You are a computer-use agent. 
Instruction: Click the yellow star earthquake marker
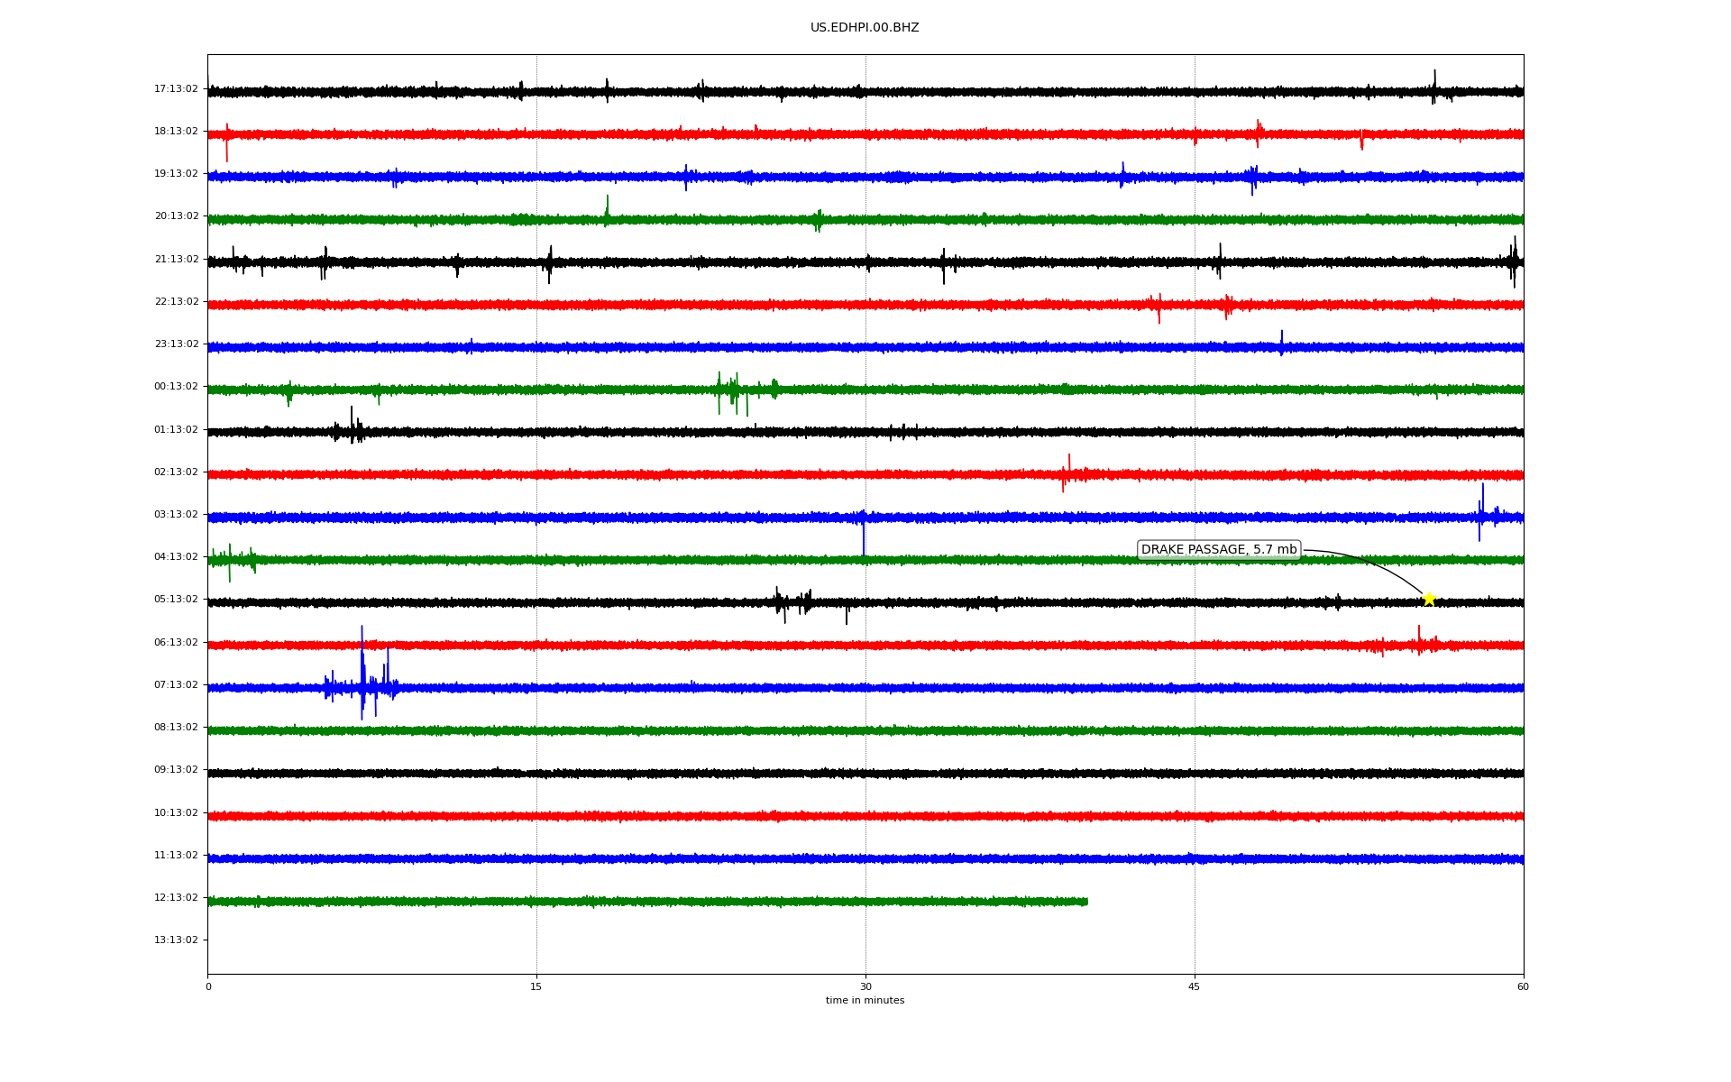point(1429,599)
